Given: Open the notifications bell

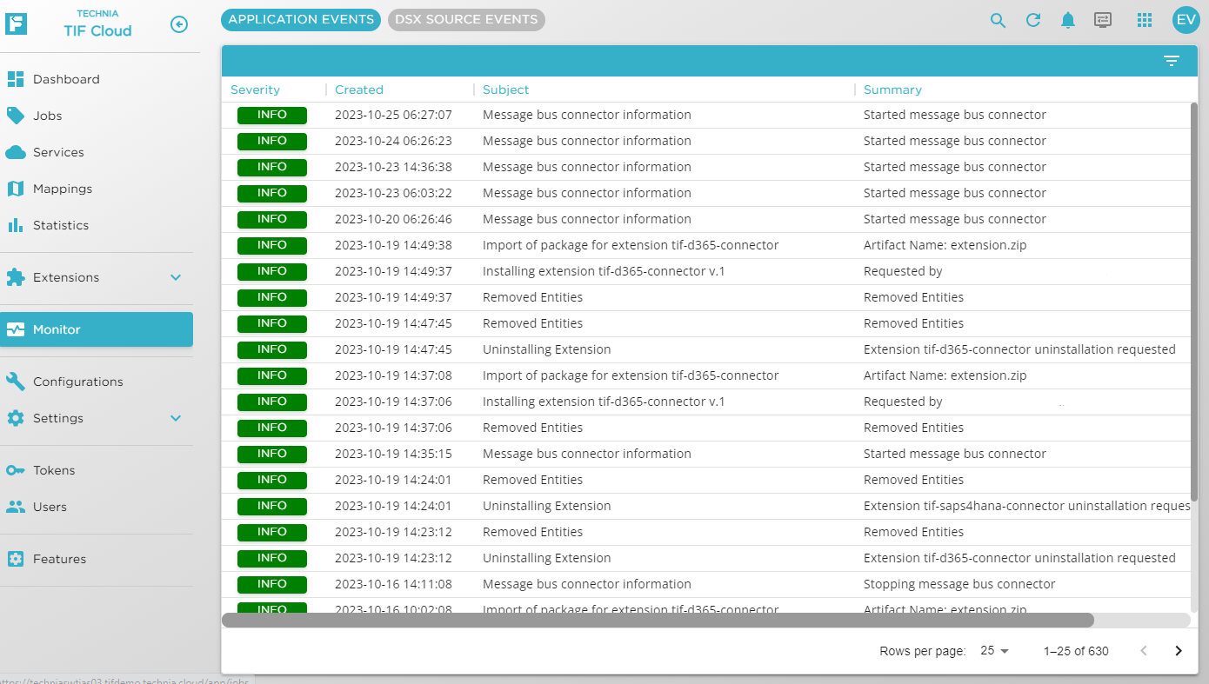Looking at the screenshot, I should click(1068, 20).
